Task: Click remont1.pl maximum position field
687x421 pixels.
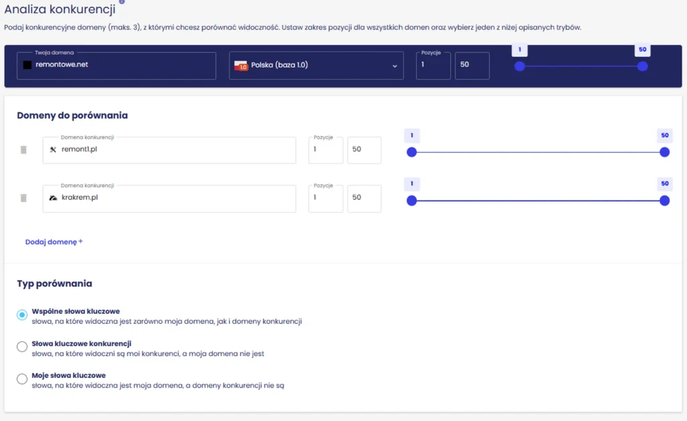Action: tap(364, 150)
